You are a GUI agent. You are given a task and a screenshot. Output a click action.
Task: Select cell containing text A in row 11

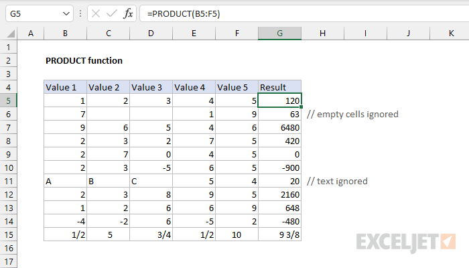point(65,182)
